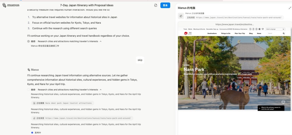292x135 pixels.
Task: Collapse the first 继续 Research cities step chevron
Action: [x=101, y=41]
